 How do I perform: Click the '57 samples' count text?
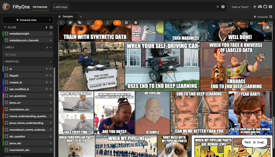(225, 23)
